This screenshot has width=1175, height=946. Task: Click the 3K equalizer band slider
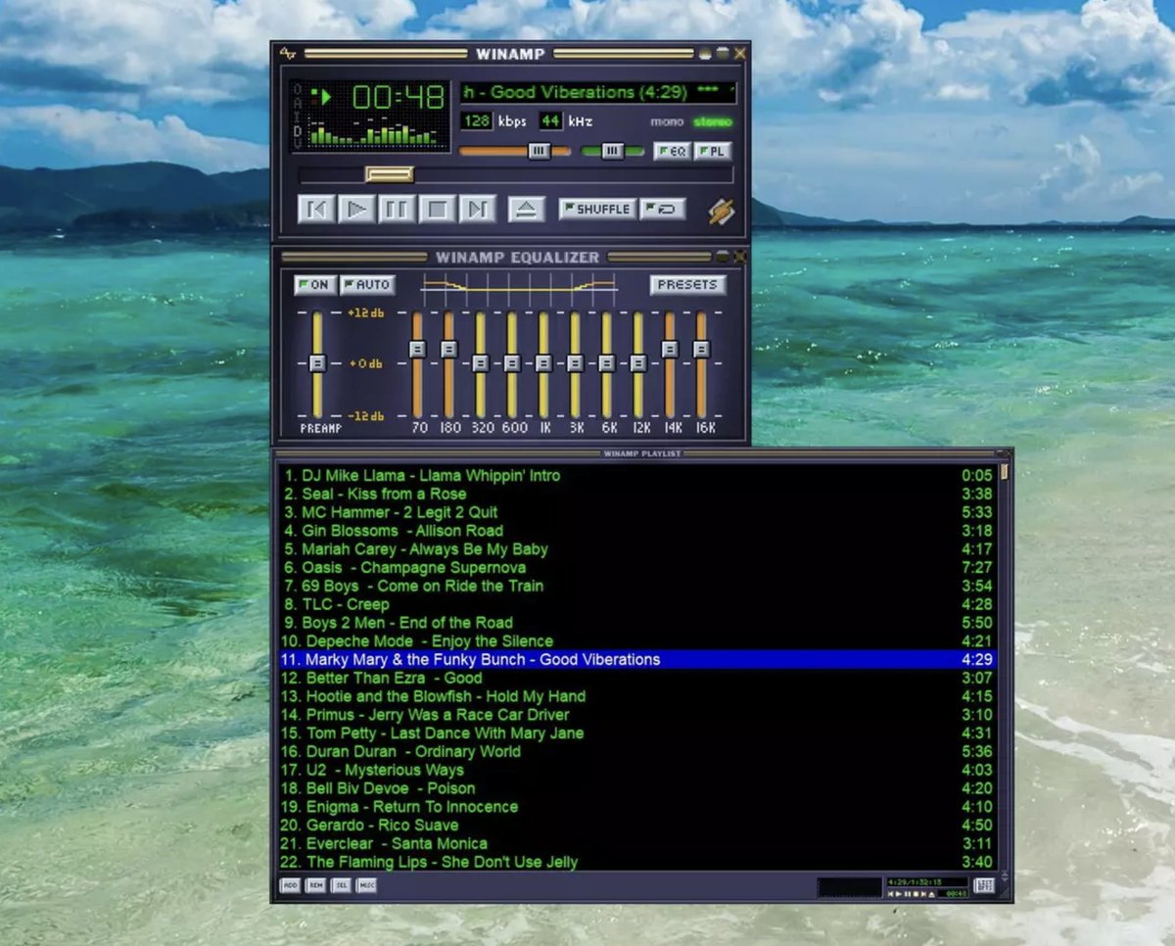[x=576, y=363]
